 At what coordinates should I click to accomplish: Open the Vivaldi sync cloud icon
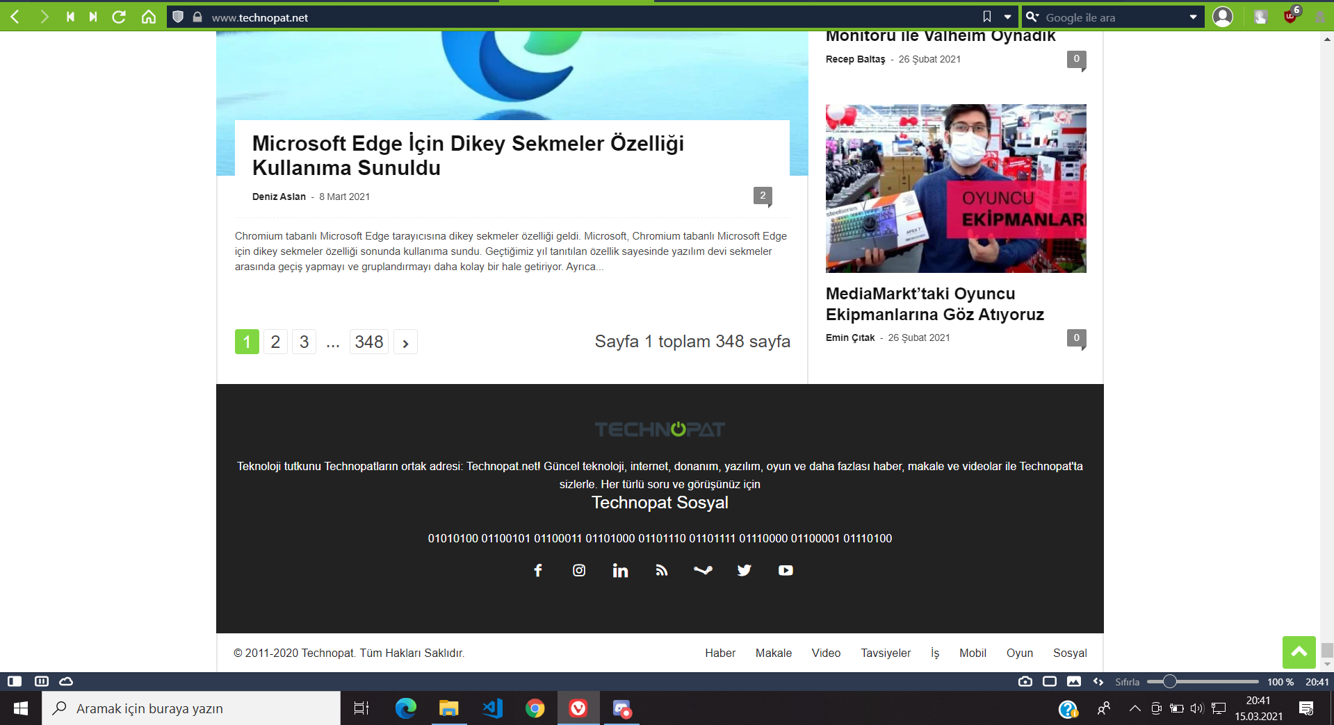(x=66, y=681)
